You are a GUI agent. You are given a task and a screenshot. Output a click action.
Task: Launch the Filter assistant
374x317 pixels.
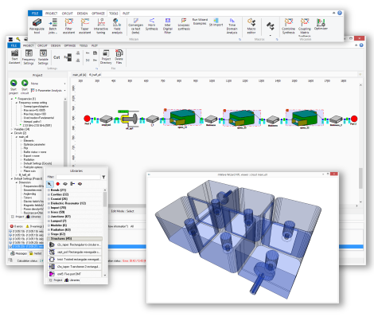pos(68,26)
